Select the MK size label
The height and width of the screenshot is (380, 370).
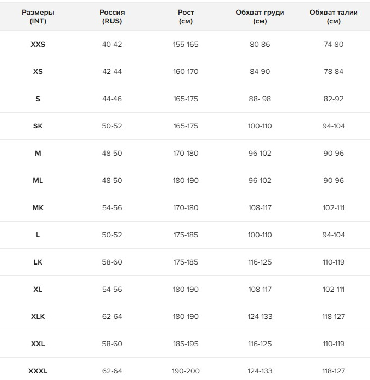[x=38, y=207]
